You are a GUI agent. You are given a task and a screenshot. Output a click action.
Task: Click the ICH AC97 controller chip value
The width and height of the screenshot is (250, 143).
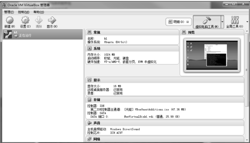click(116, 133)
